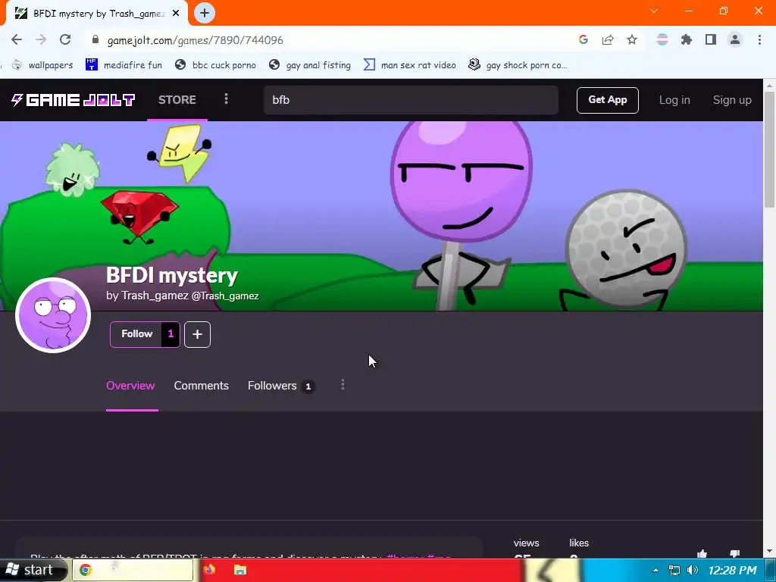Click the striped flag extension icon
Screen dimensions: 776x582
point(662,39)
